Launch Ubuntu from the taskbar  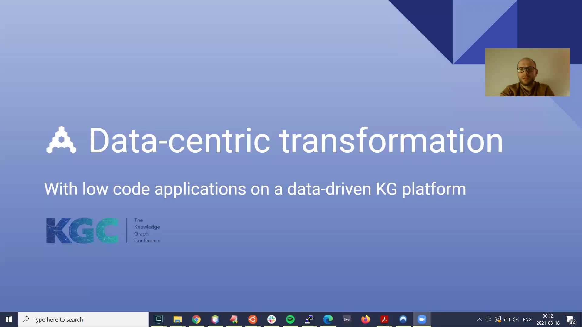click(x=253, y=319)
